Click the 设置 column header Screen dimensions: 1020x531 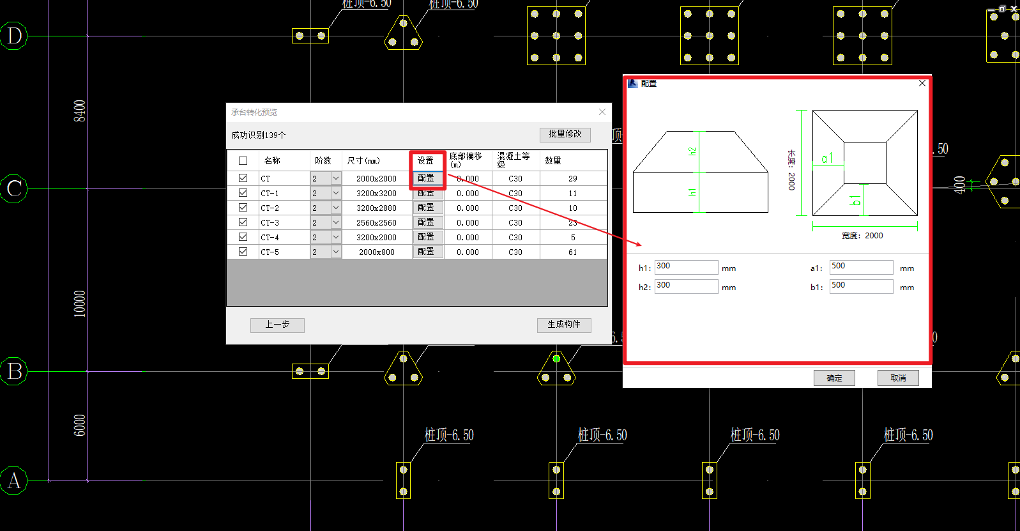coord(426,161)
